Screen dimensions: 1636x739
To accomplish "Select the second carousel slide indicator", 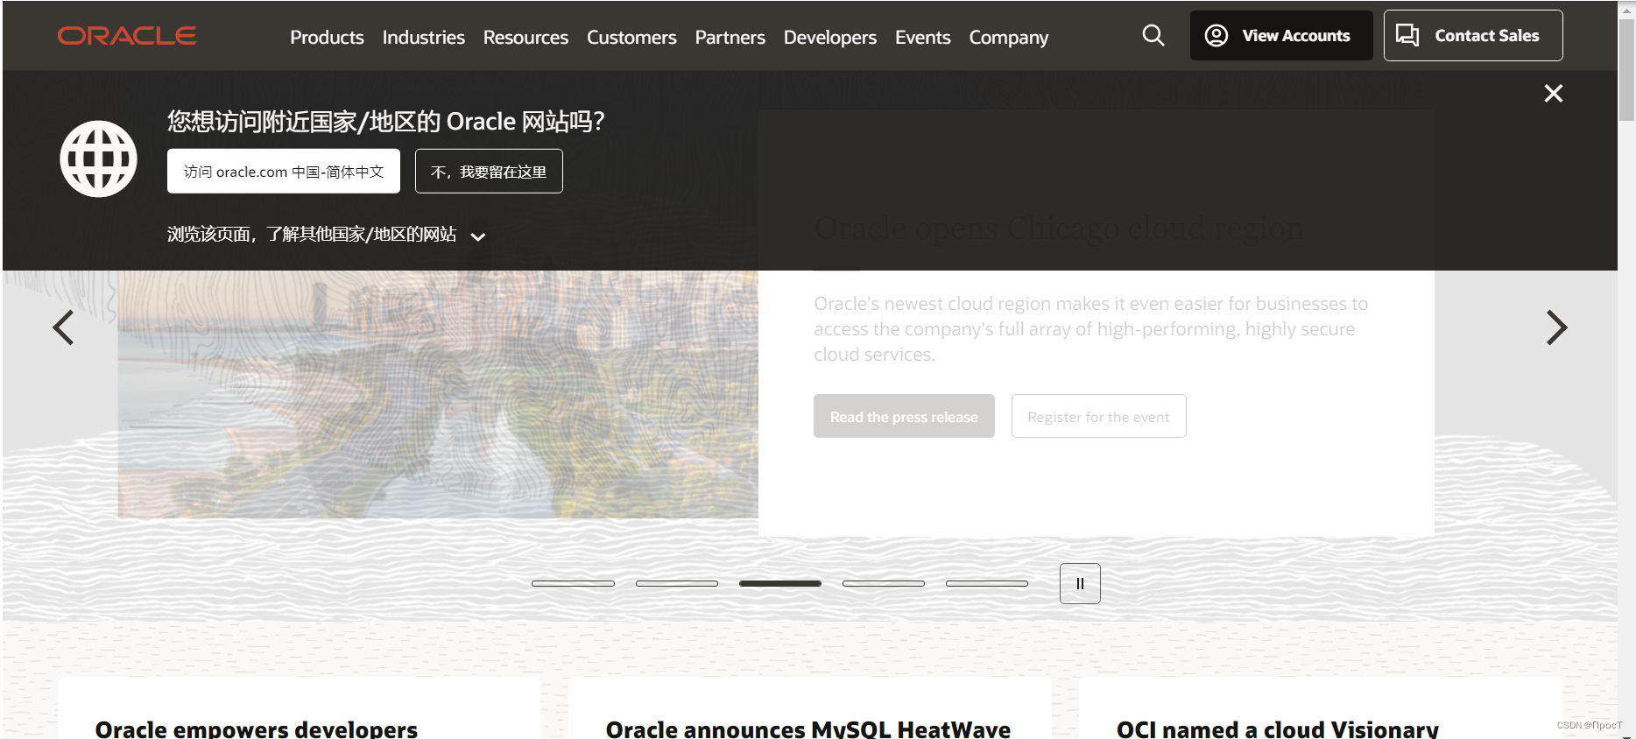I will (676, 583).
